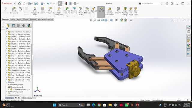Open File Explorer from the taskbar
The width and height of the screenshot is (192, 108).
coord(110,105)
